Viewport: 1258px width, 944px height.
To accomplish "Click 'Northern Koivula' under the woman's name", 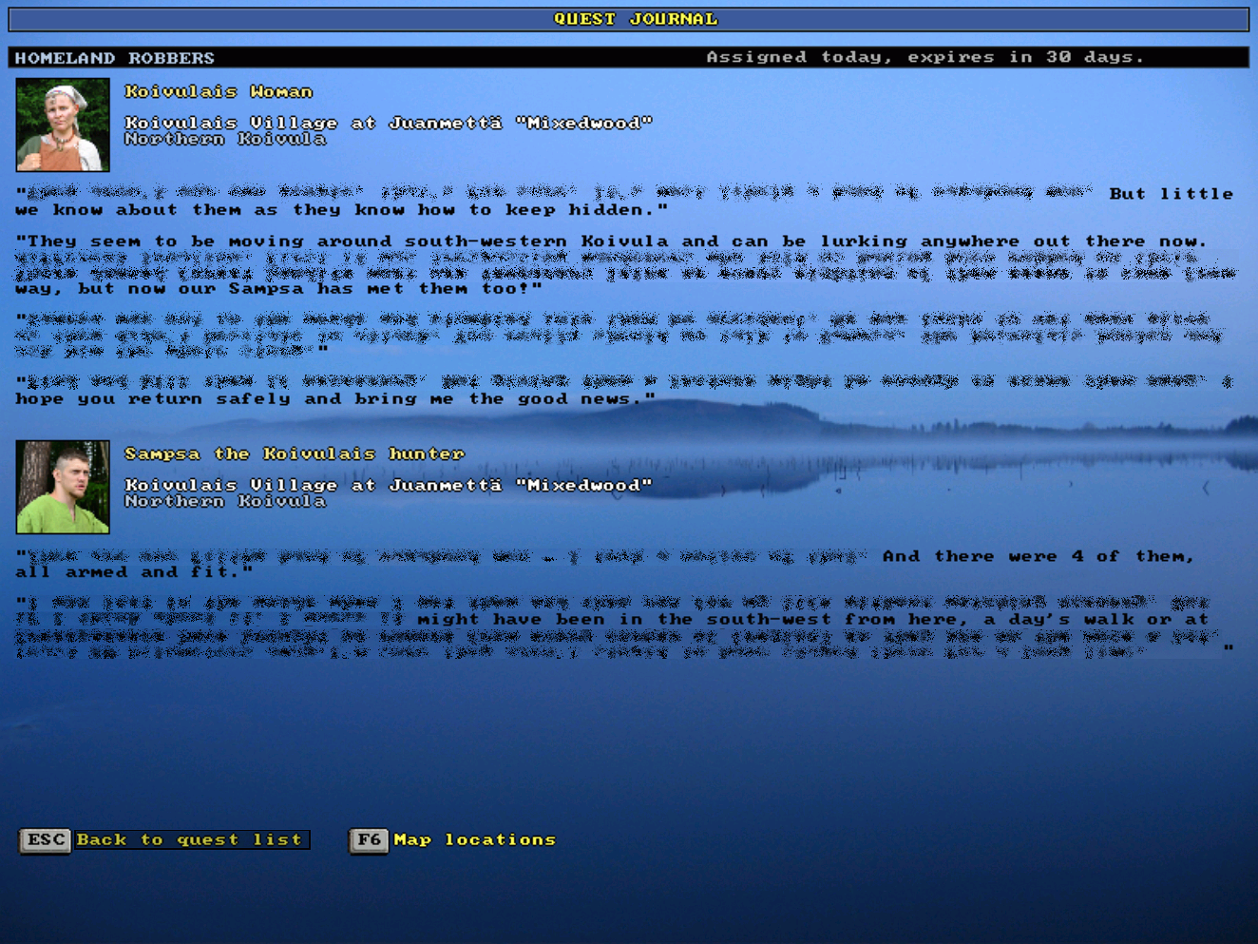I will point(225,139).
